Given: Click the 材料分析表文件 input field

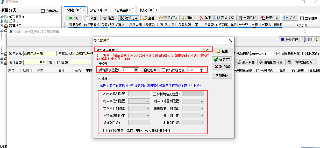Looking at the screenshot, I should pos(162,50).
